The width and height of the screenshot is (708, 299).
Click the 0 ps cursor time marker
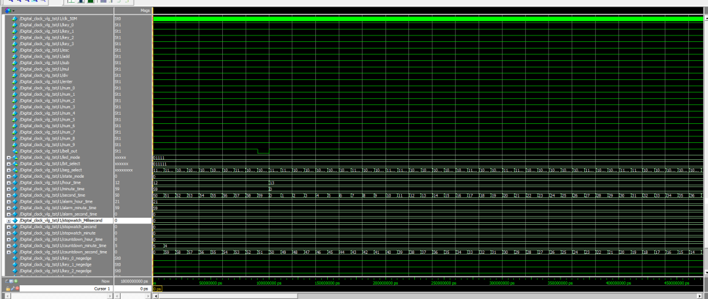pyautogui.click(x=157, y=289)
